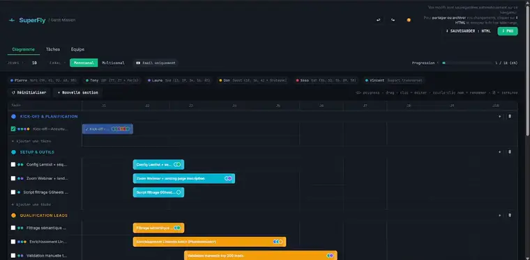Check the Zoom Webinar task checkbox
This screenshot has height=260, width=530.
pyautogui.click(x=13, y=179)
